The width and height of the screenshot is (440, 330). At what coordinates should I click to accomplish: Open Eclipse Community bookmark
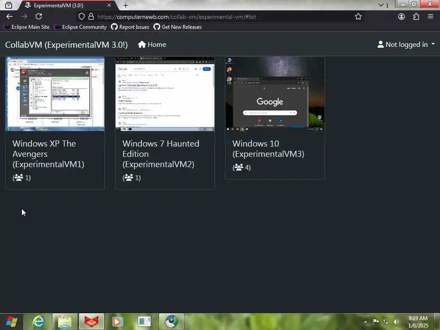coord(81,27)
